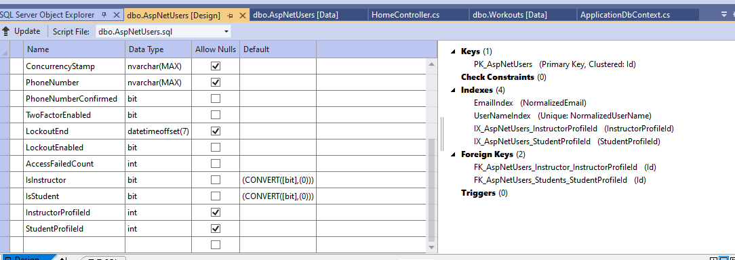Select the IsStudent name cell

74,196
